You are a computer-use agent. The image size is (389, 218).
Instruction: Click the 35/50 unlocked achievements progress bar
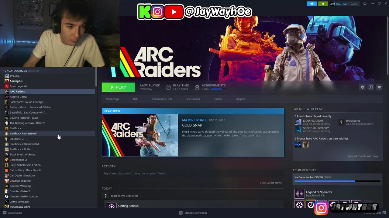(x=337, y=181)
